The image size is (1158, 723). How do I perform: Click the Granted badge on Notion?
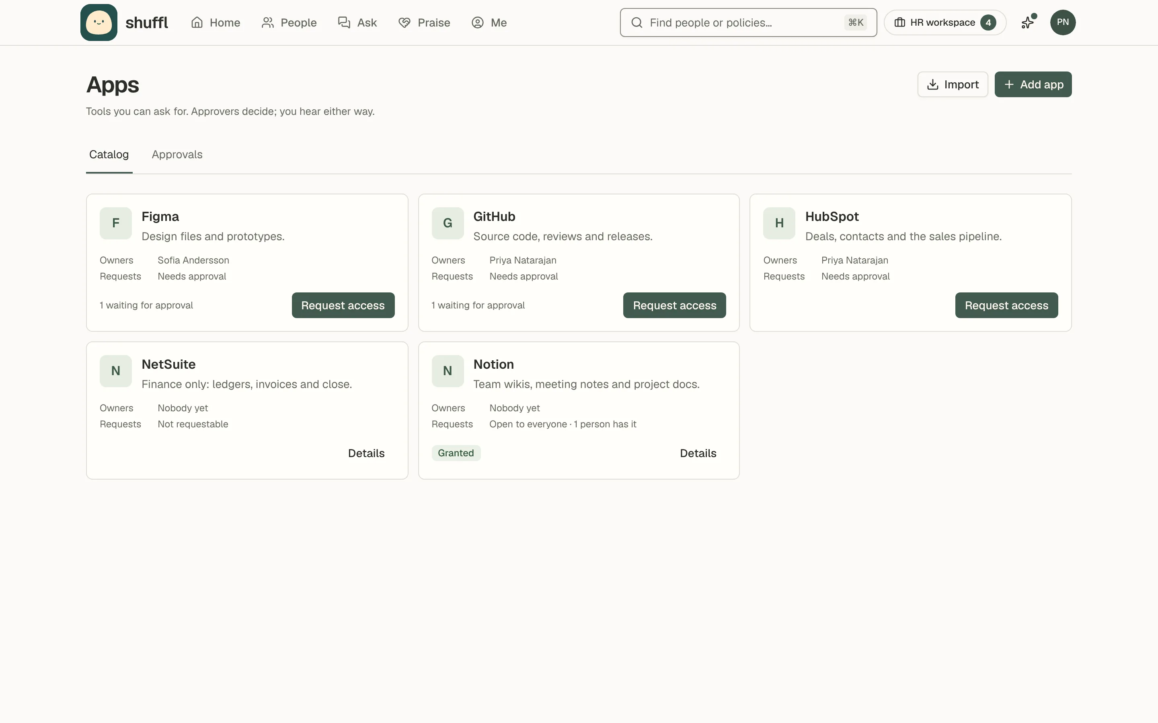coord(456,453)
